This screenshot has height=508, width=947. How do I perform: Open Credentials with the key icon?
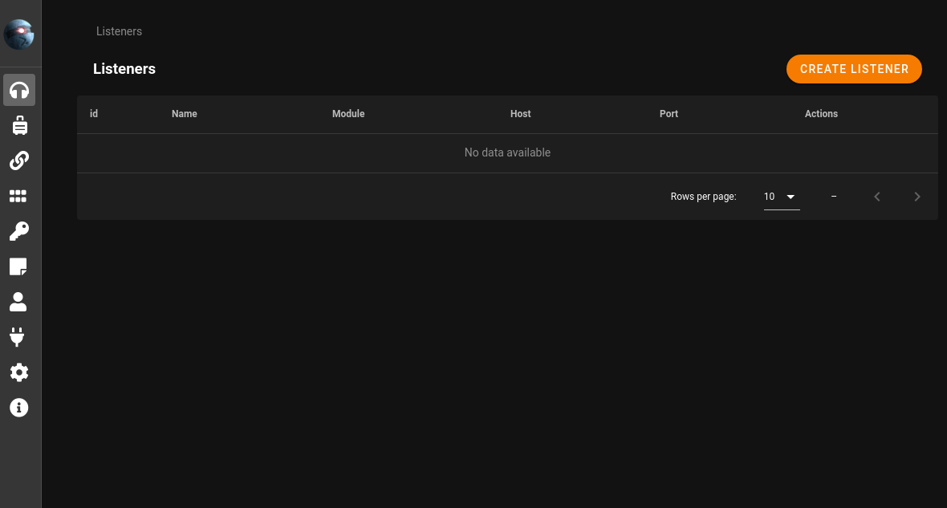(x=19, y=231)
